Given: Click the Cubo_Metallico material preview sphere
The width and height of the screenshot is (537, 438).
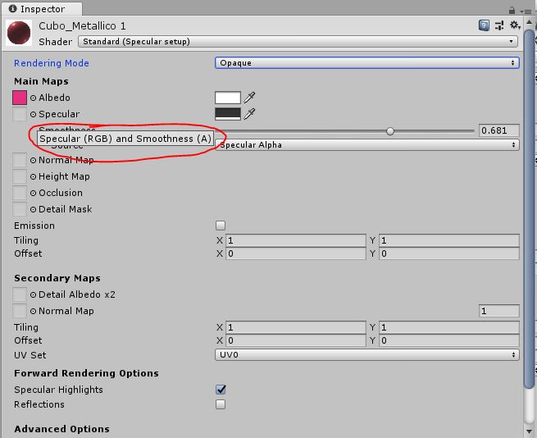Looking at the screenshot, I should (19, 33).
